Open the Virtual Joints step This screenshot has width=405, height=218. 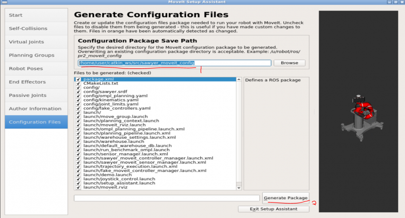36,42
